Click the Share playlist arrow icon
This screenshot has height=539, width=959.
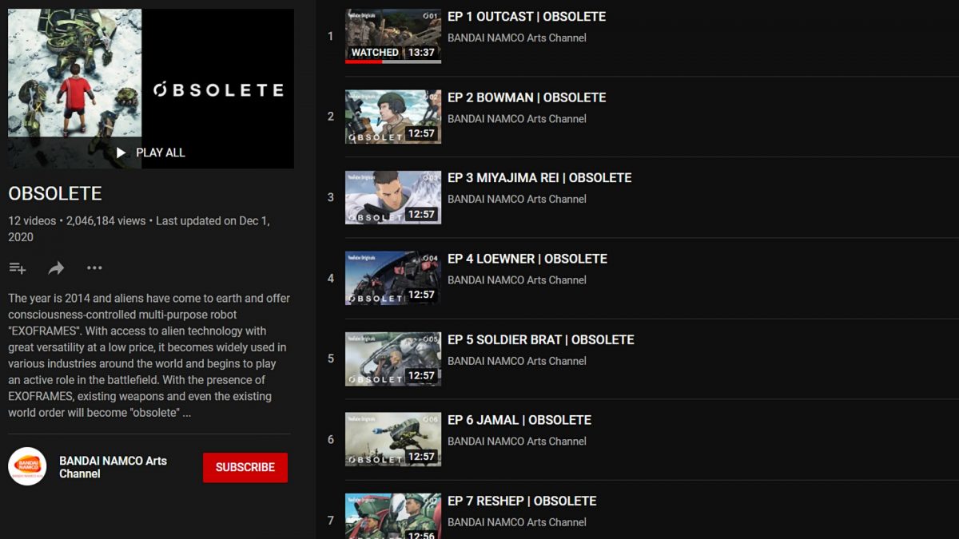click(56, 268)
